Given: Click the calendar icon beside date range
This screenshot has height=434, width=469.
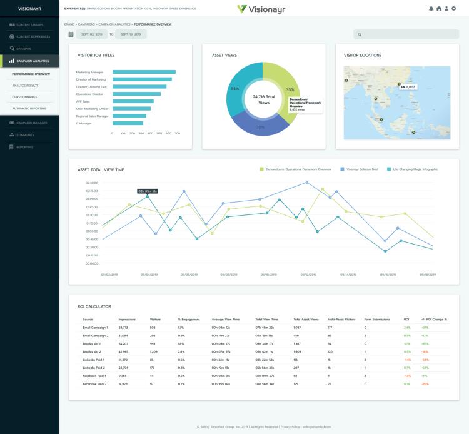Looking at the screenshot, I should 71,34.
